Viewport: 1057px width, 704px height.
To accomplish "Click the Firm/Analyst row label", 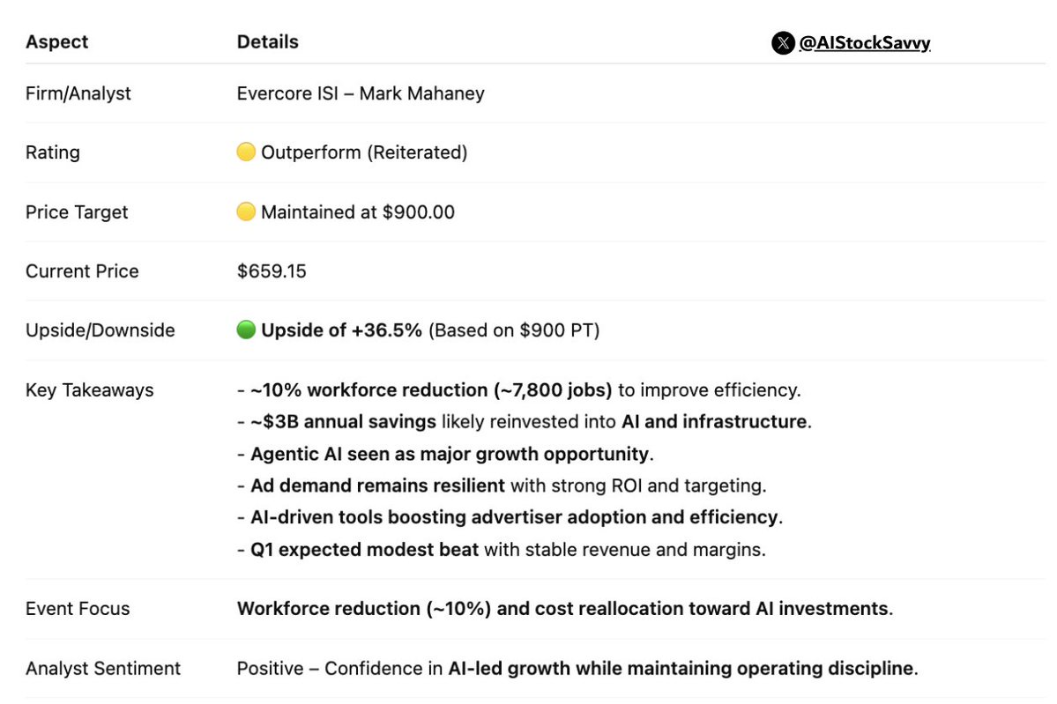I will 78,93.
